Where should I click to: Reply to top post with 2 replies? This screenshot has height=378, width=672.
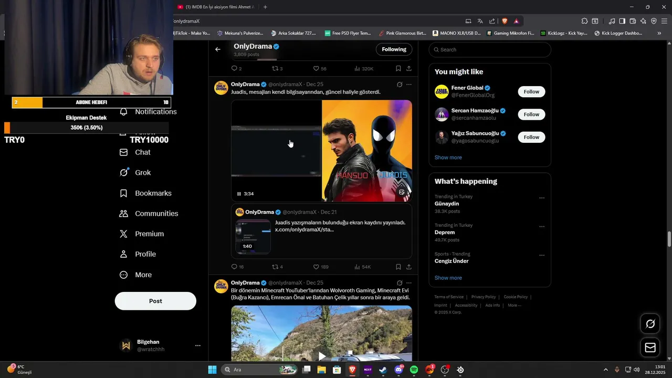click(236, 68)
